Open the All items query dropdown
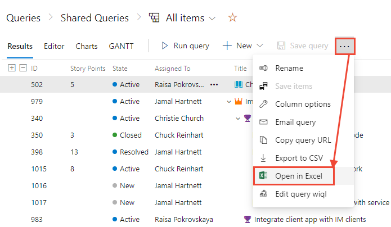This screenshot has width=391, height=227. [212, 19]
